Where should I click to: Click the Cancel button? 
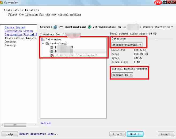pos(166,134)
